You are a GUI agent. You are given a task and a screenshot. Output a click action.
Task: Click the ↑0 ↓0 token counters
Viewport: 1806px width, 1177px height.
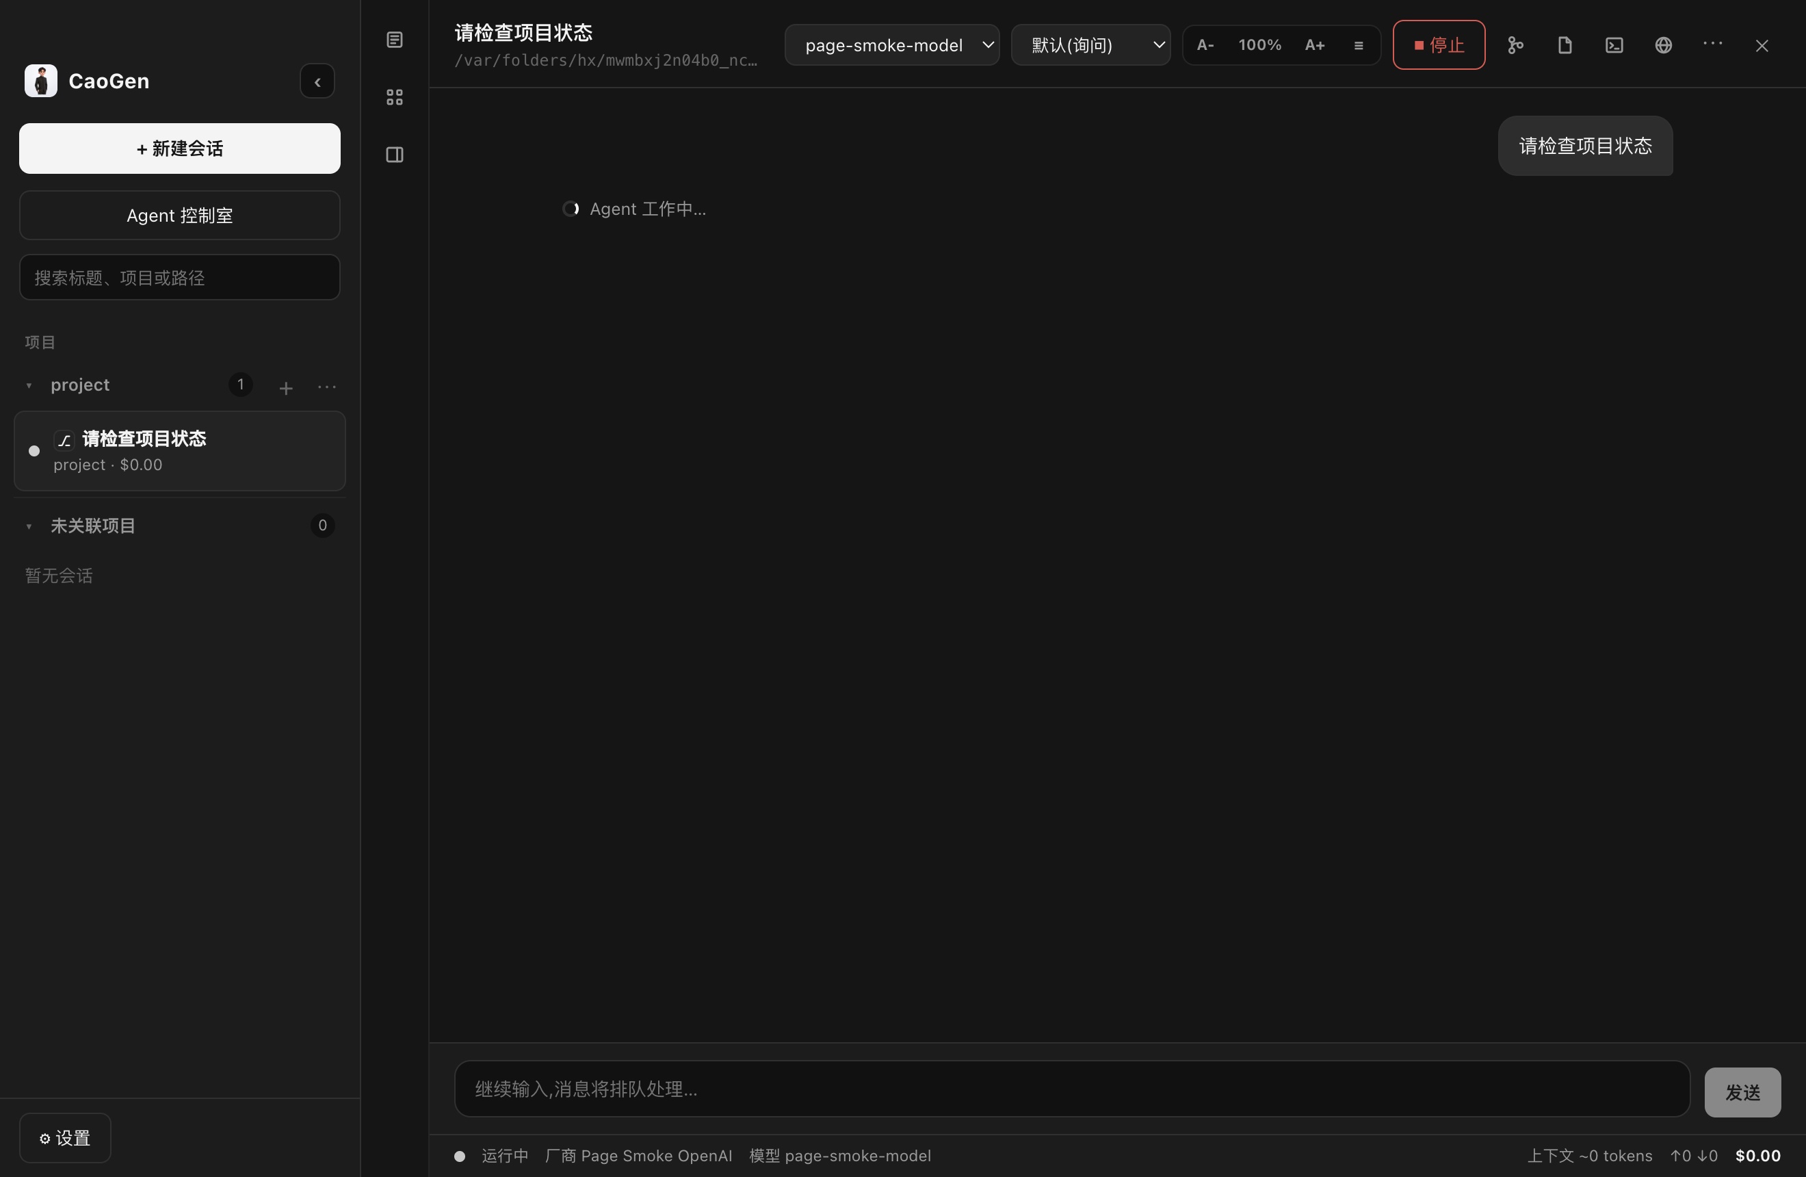click(1694, 1155)
